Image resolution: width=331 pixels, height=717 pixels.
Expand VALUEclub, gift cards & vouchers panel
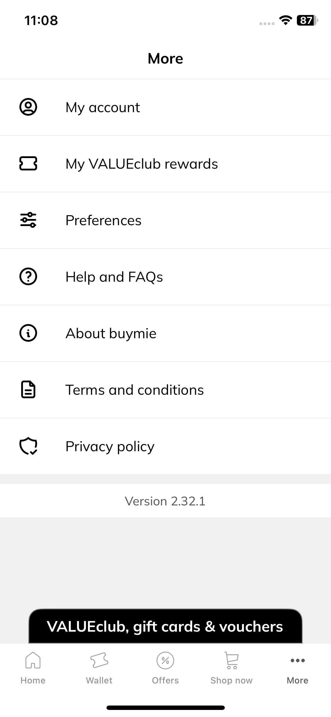tap(165, 626)
